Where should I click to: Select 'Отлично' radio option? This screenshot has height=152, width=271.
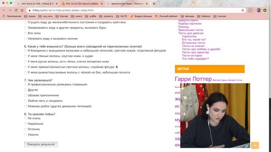pyautogui.click(x=25, y=130)
